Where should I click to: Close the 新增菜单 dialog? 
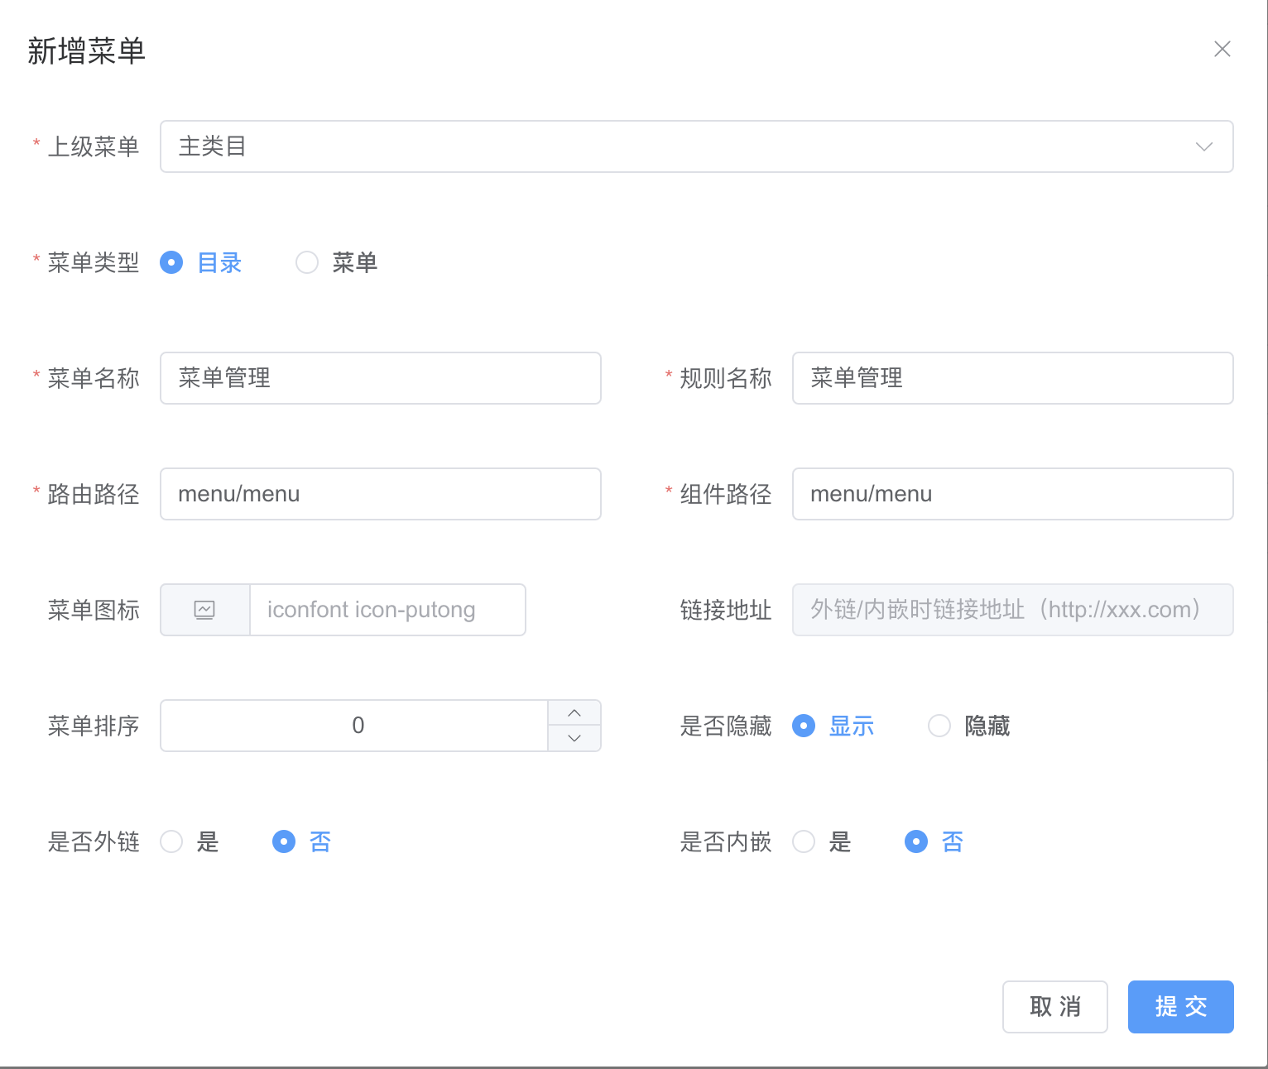(1222, 50)
